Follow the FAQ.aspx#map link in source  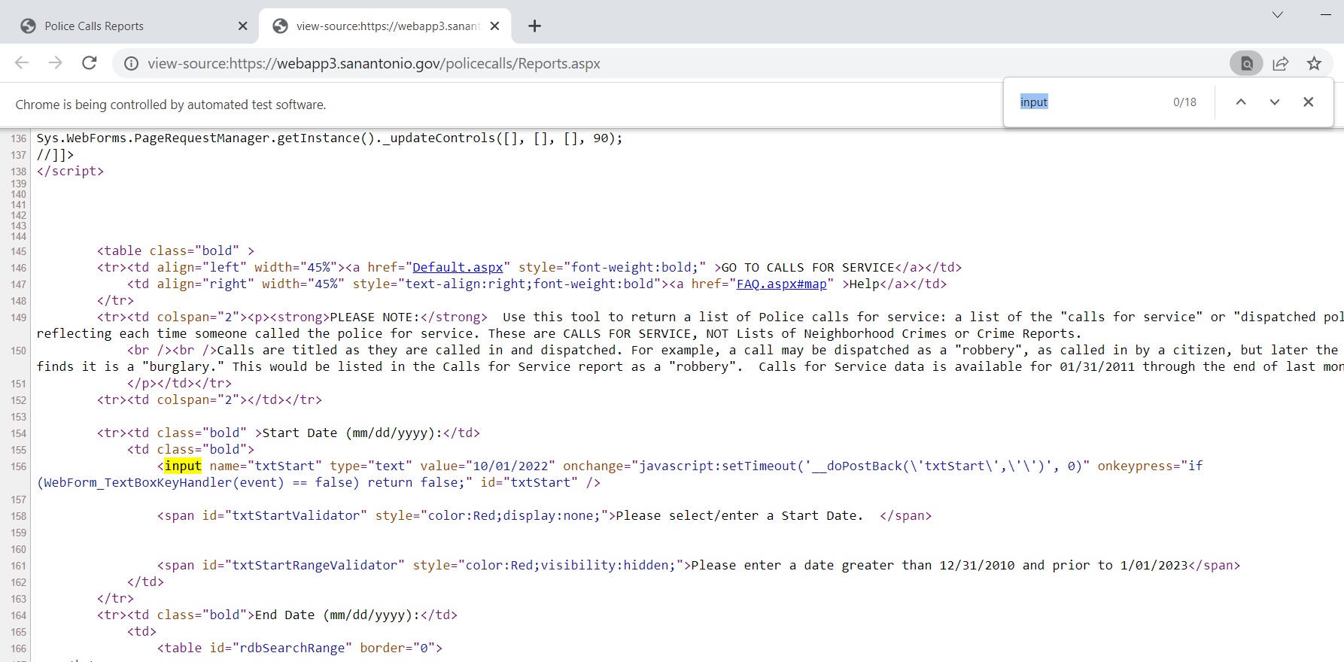point(781,284)
